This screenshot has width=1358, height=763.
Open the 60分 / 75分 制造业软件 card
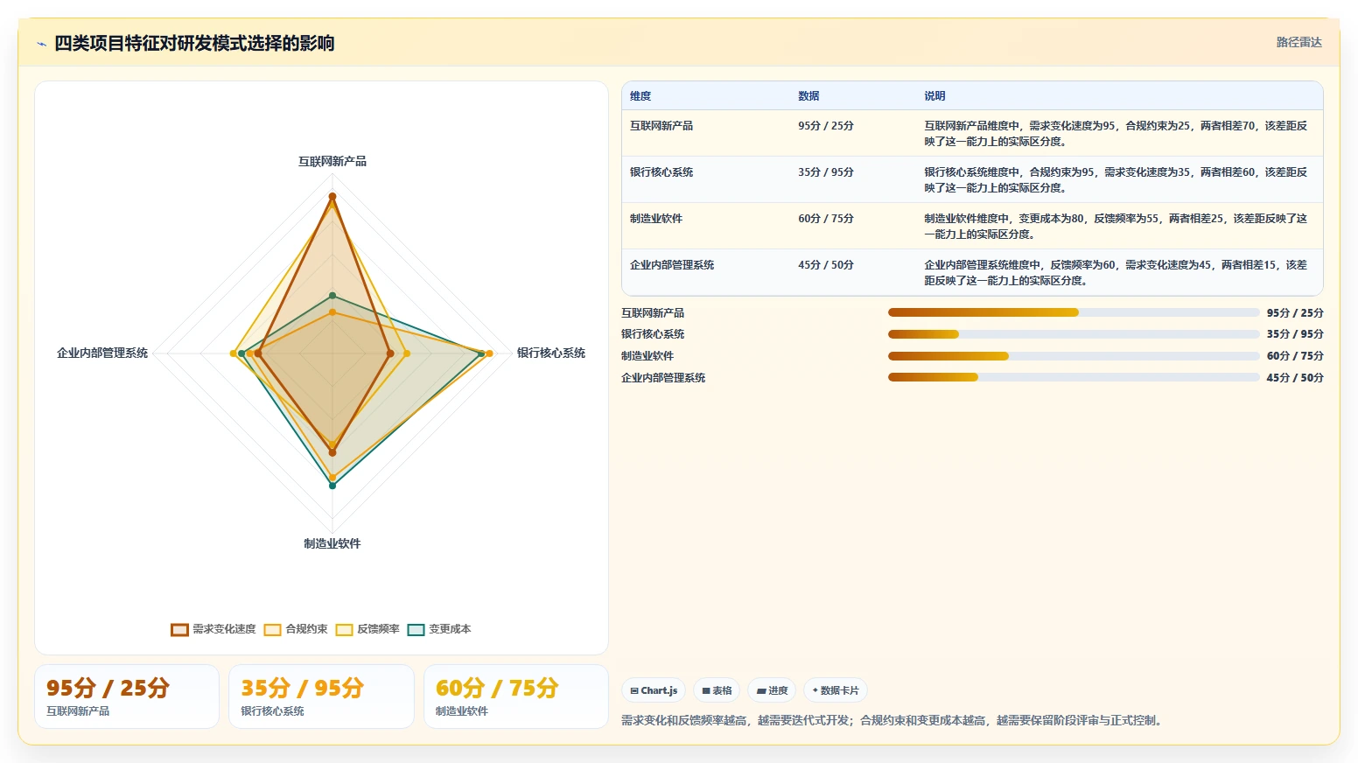pyautogui.click(x=516, y=696)
